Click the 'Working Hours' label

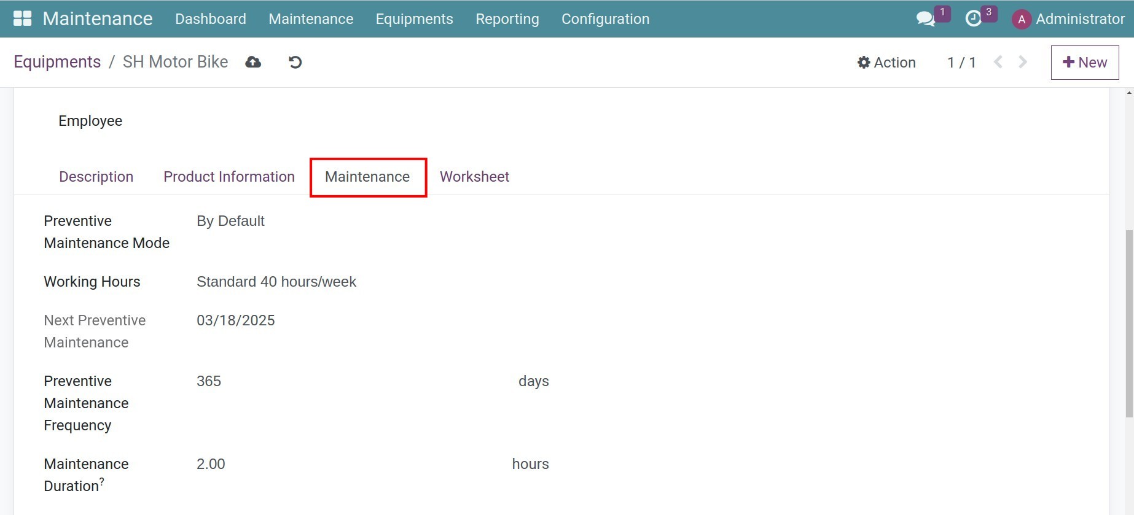pos(92,282)
